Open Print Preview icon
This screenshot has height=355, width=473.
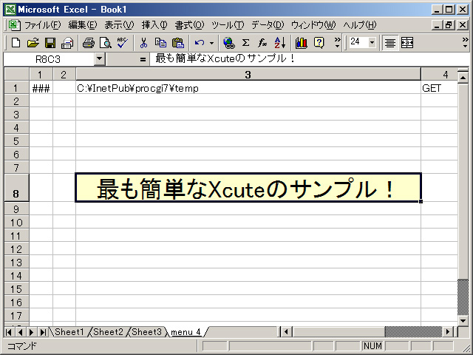[x=106, y=43]
